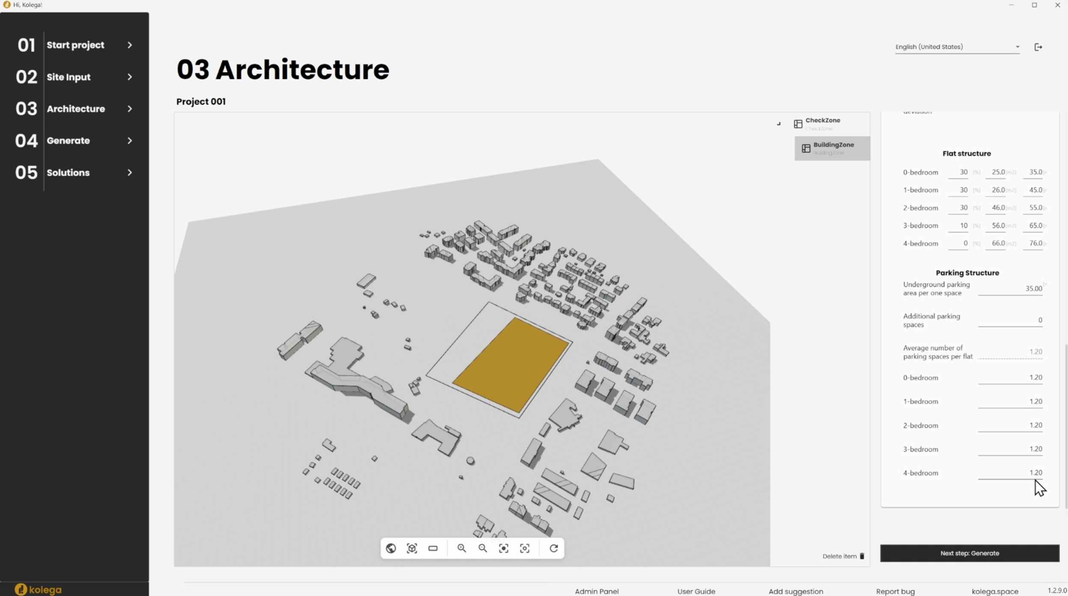Click the flat rectangle view icon
Viewport: 1068px width, 596px height.
tap(433, 548)
